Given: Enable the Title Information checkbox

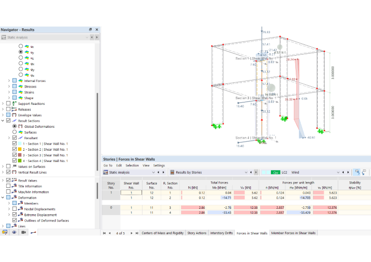Looking at the screenshot, I should point(8,186).
